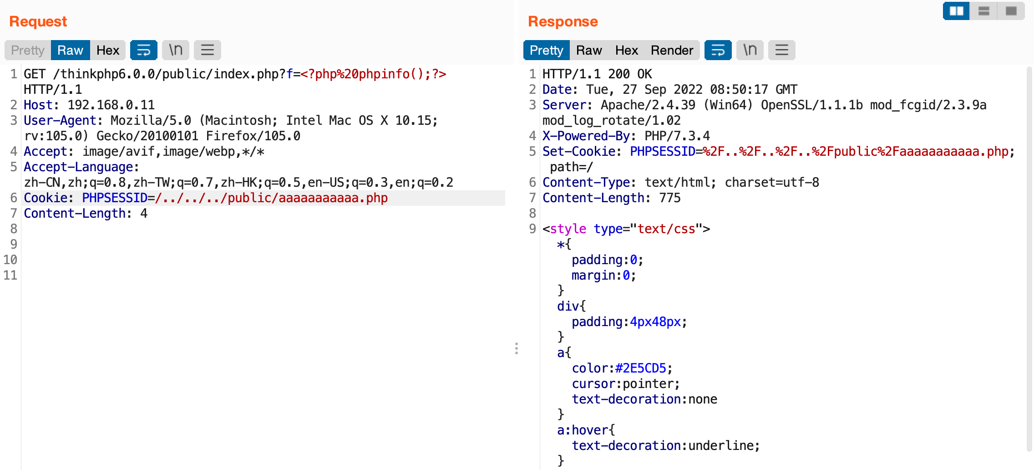Switch to combined single-pane layout
The height and width of the screenshot is (470, 1034).
click(1011, 11)
